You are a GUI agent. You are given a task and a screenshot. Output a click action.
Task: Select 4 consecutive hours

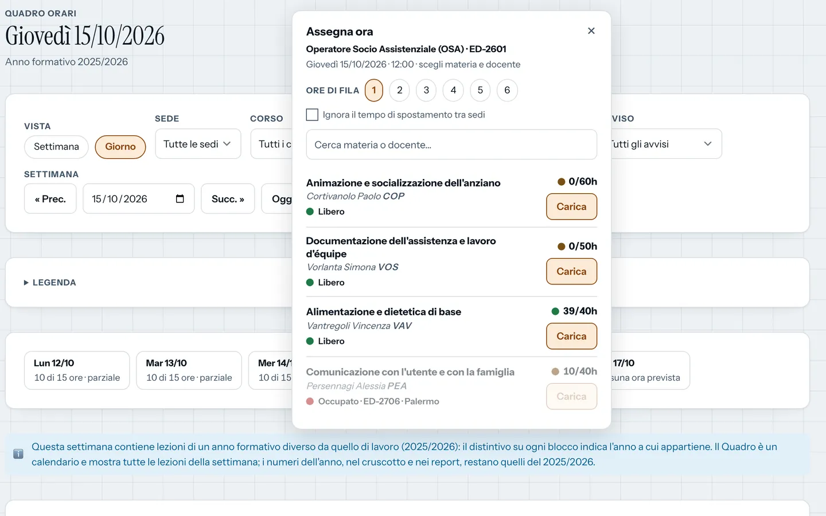[x=453, y=90]
